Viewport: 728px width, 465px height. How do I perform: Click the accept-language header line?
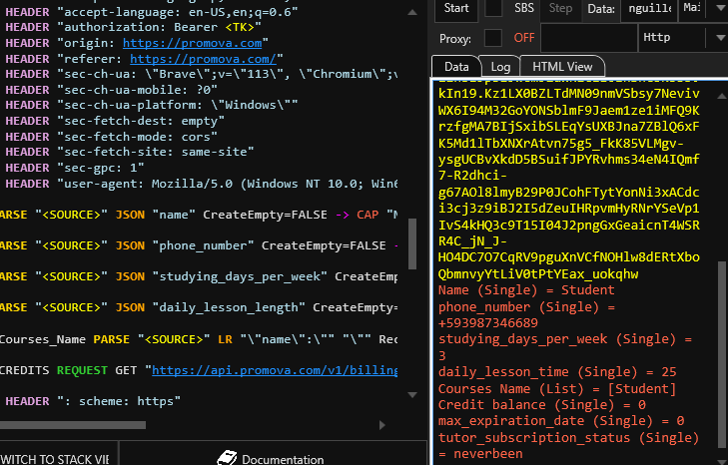pyautogui.click(x=152, y=12)
